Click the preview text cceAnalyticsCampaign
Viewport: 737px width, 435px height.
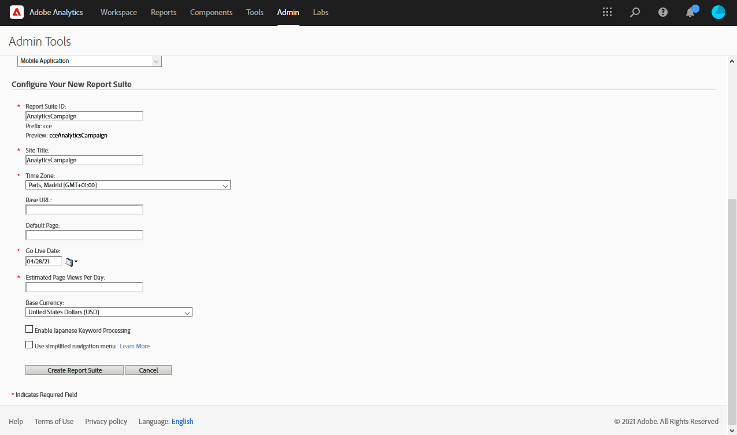pos(79,136)
